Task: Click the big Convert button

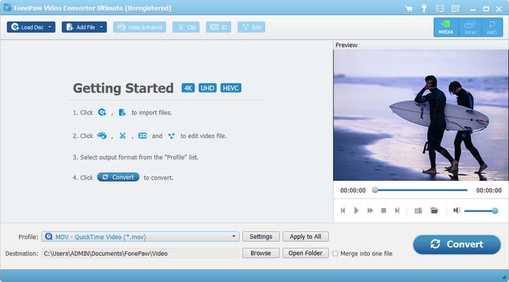Action: 456,244
